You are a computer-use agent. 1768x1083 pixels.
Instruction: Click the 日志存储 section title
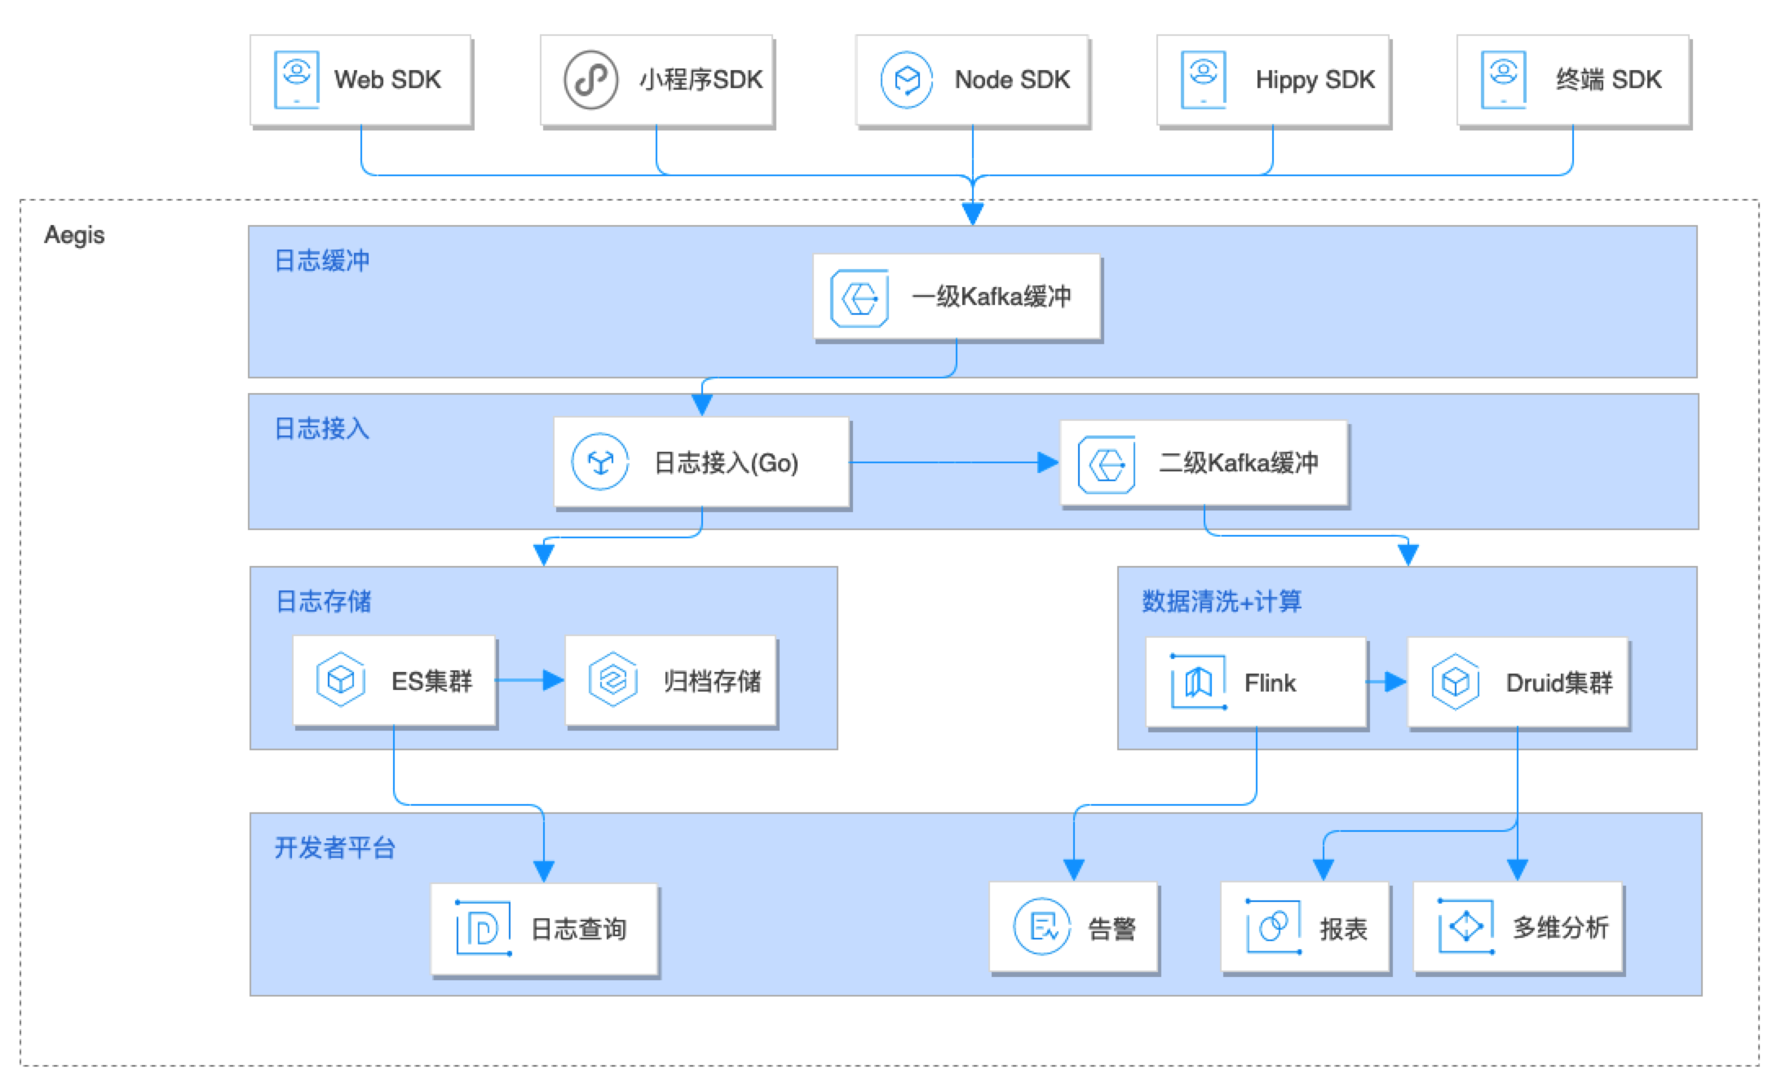tap(323, 602)
